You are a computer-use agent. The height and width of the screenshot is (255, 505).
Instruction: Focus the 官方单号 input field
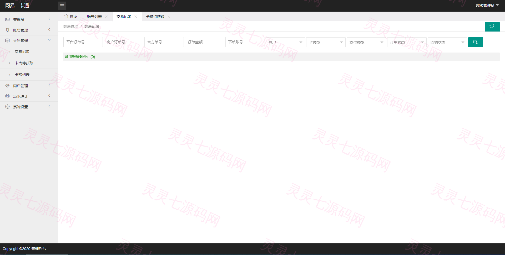164,42
